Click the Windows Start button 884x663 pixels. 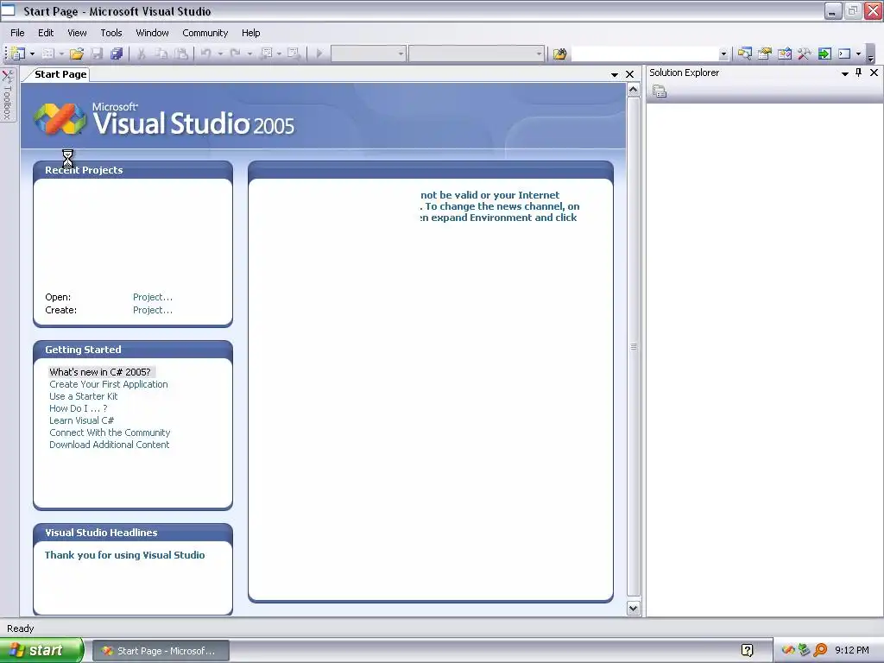pos(41,651)
